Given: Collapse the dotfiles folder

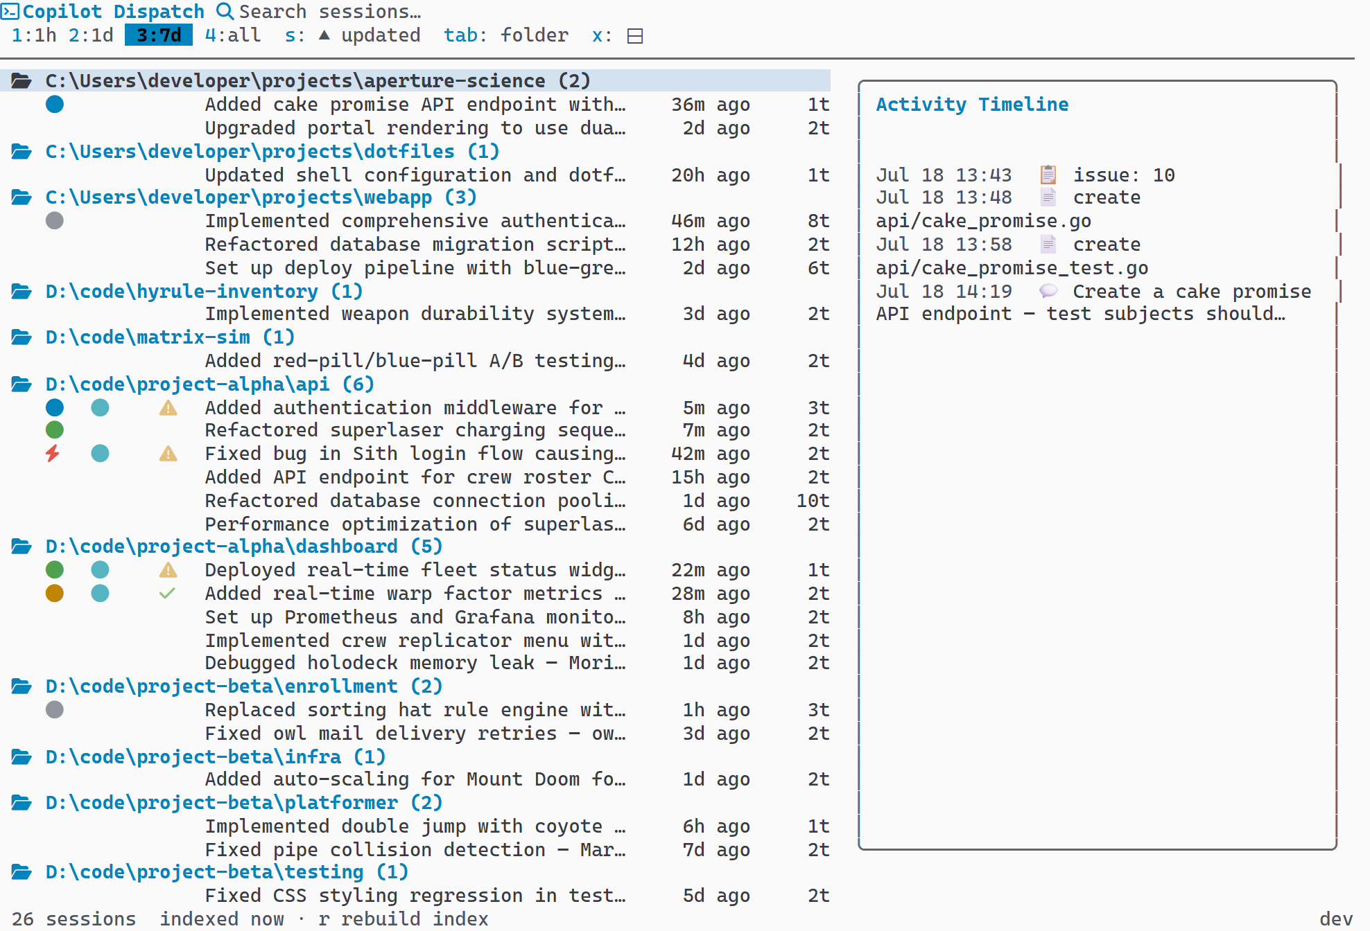Looking at the screenshot, I should [x=21, y=152].
